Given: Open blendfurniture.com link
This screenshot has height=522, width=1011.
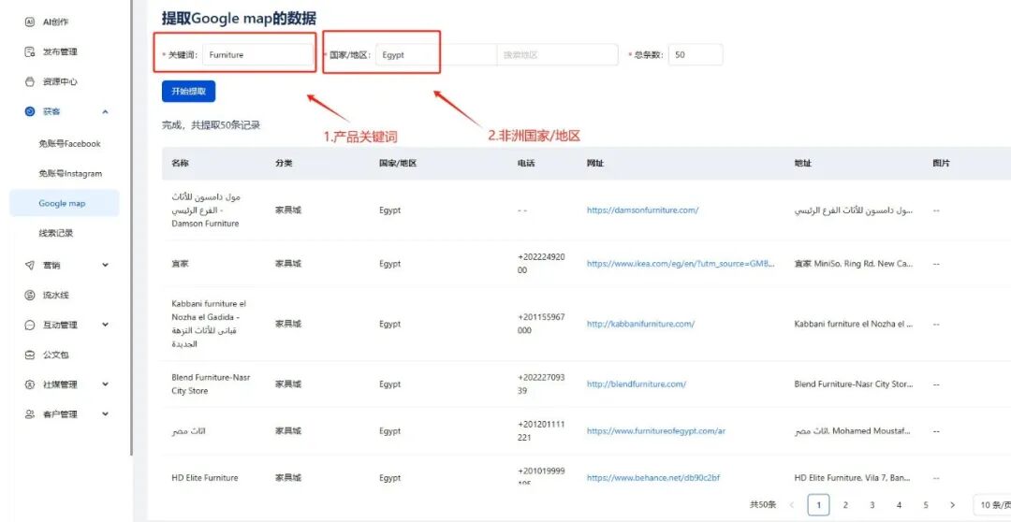Looking at the screenshot, I should tap(637, 384).
